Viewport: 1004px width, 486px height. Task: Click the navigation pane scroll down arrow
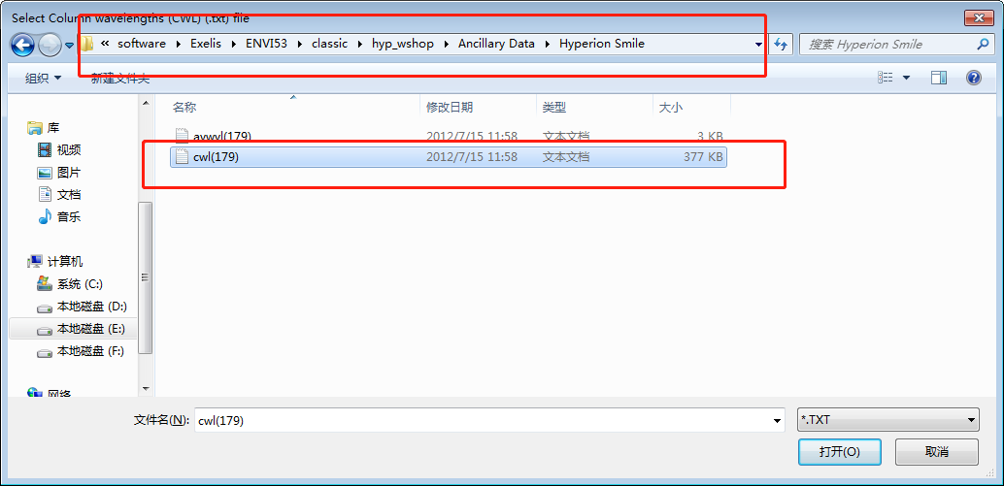(146, 388)
